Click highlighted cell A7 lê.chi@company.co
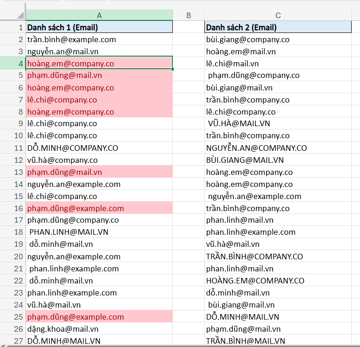This screenshot has height=347, width=360. (x=99, y=100)
